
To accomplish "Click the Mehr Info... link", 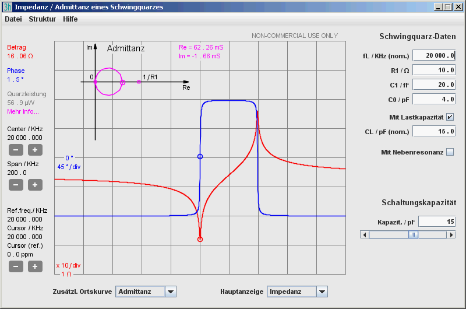I will (23, 111).
